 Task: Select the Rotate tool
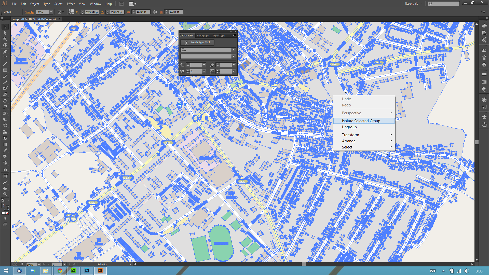pos(5,101)
